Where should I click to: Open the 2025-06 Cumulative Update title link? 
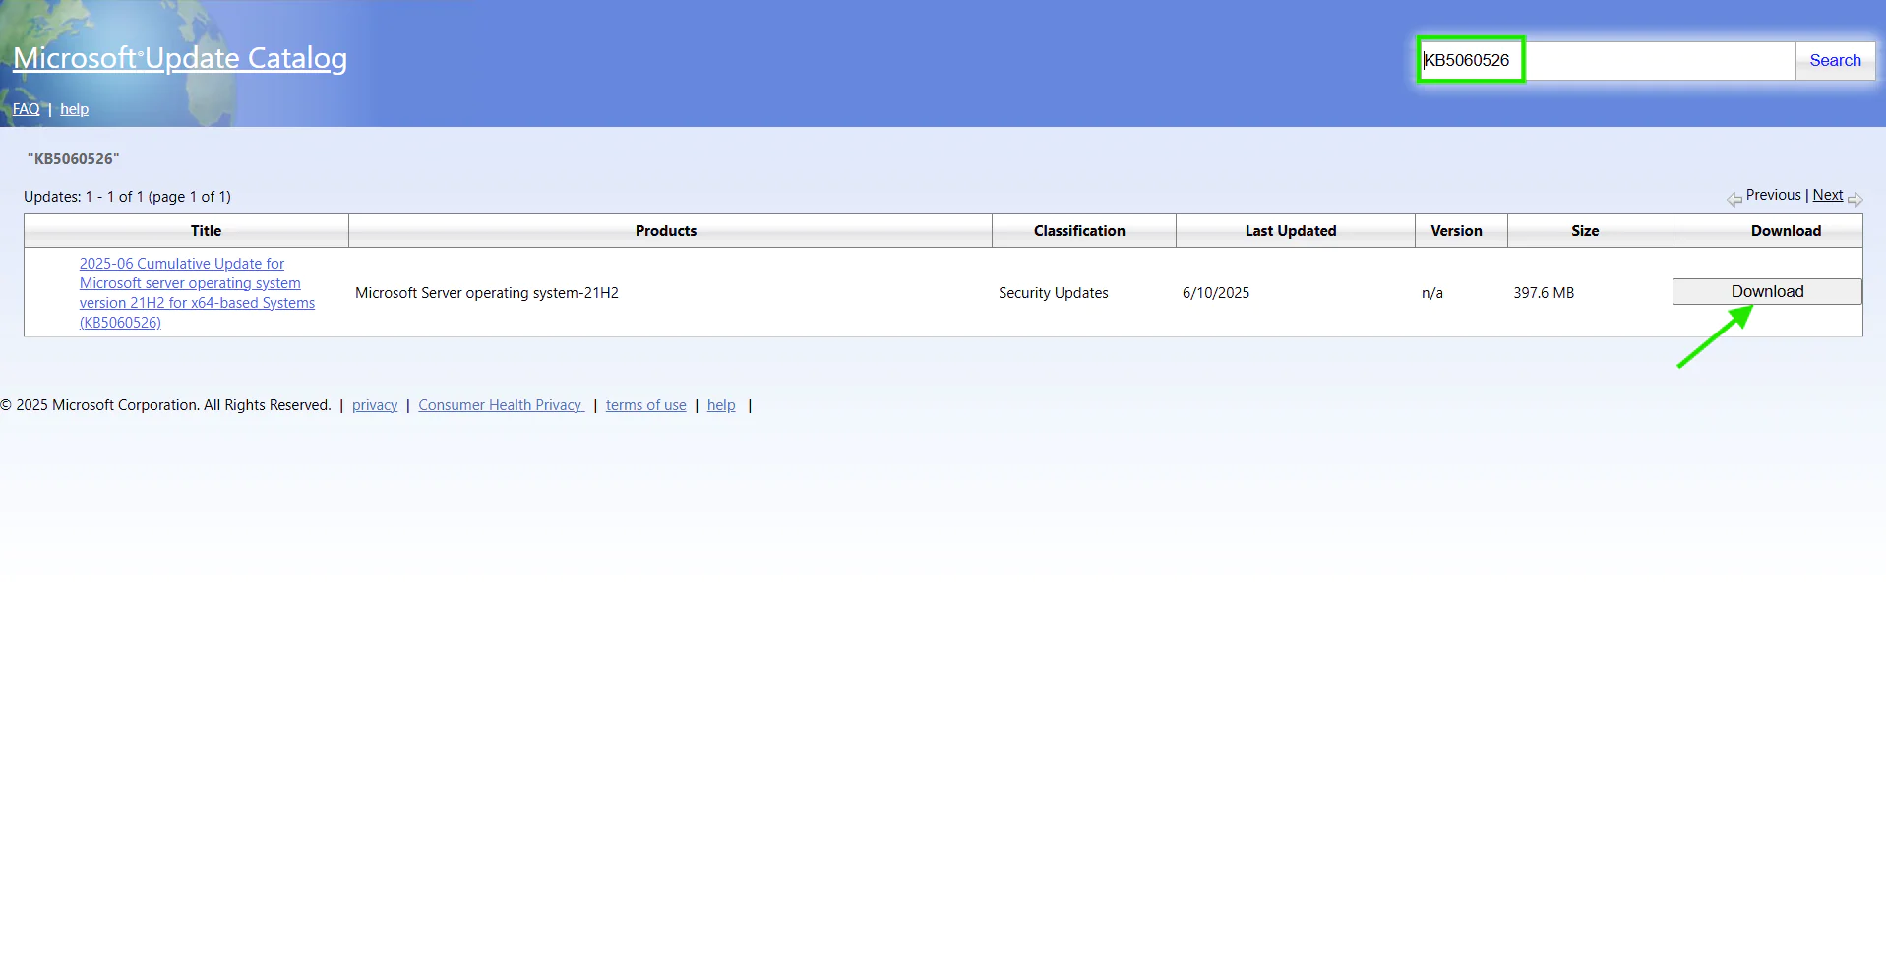(197, 293)
